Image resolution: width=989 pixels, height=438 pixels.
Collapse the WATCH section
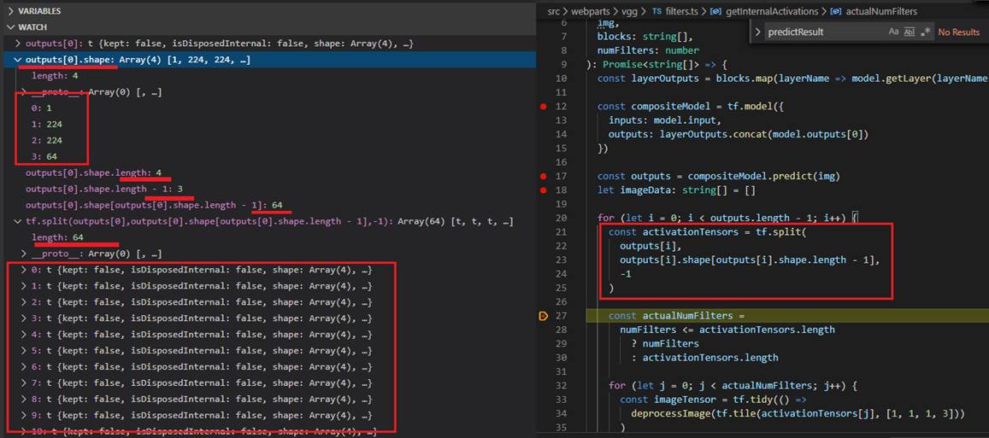(11, 27)
